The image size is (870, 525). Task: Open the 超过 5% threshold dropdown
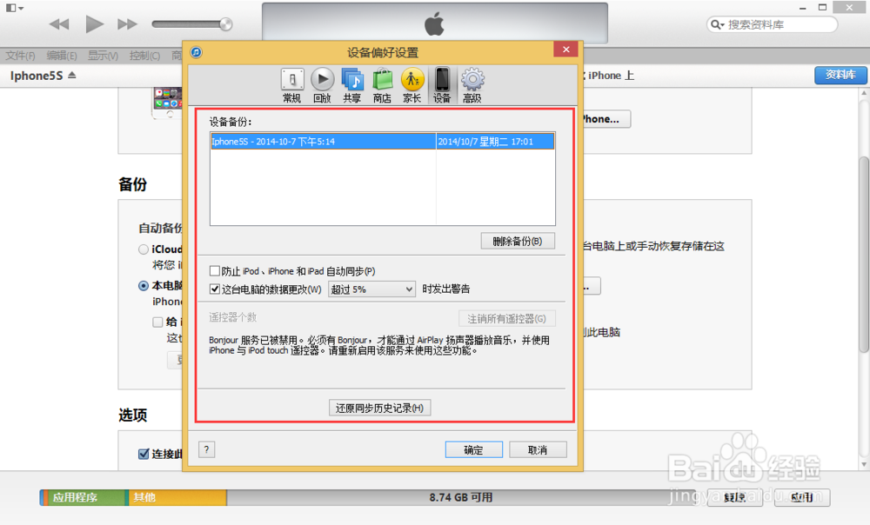coord(371,289)
